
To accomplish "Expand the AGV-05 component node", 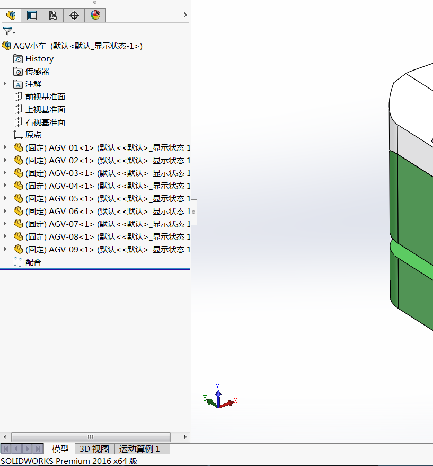I will pyautogui.click(x=5, y=198).
